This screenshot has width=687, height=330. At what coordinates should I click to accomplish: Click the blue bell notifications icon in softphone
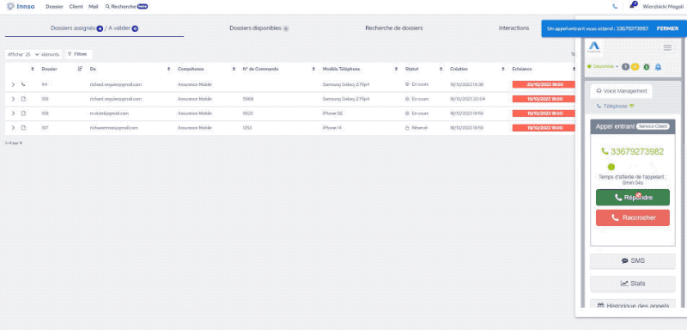(658, 67)
